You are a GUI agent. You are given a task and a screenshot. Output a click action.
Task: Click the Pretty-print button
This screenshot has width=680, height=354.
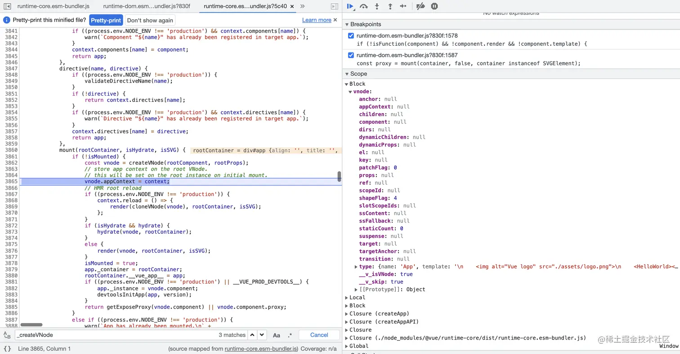(106, 20)
